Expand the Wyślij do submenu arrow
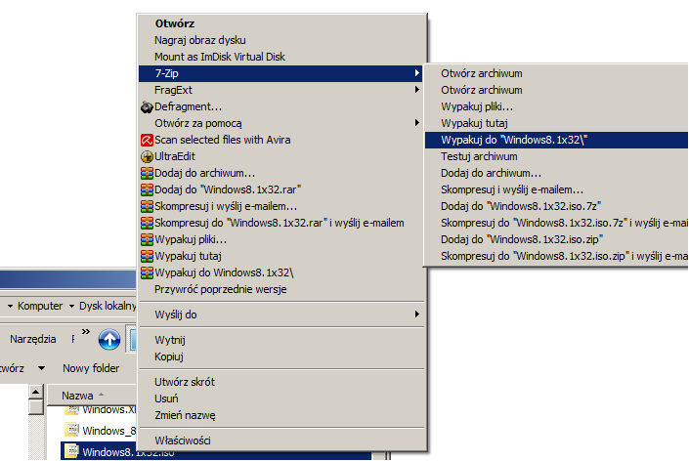The width and height of the screenshot is (689, 461). [417, 314]
